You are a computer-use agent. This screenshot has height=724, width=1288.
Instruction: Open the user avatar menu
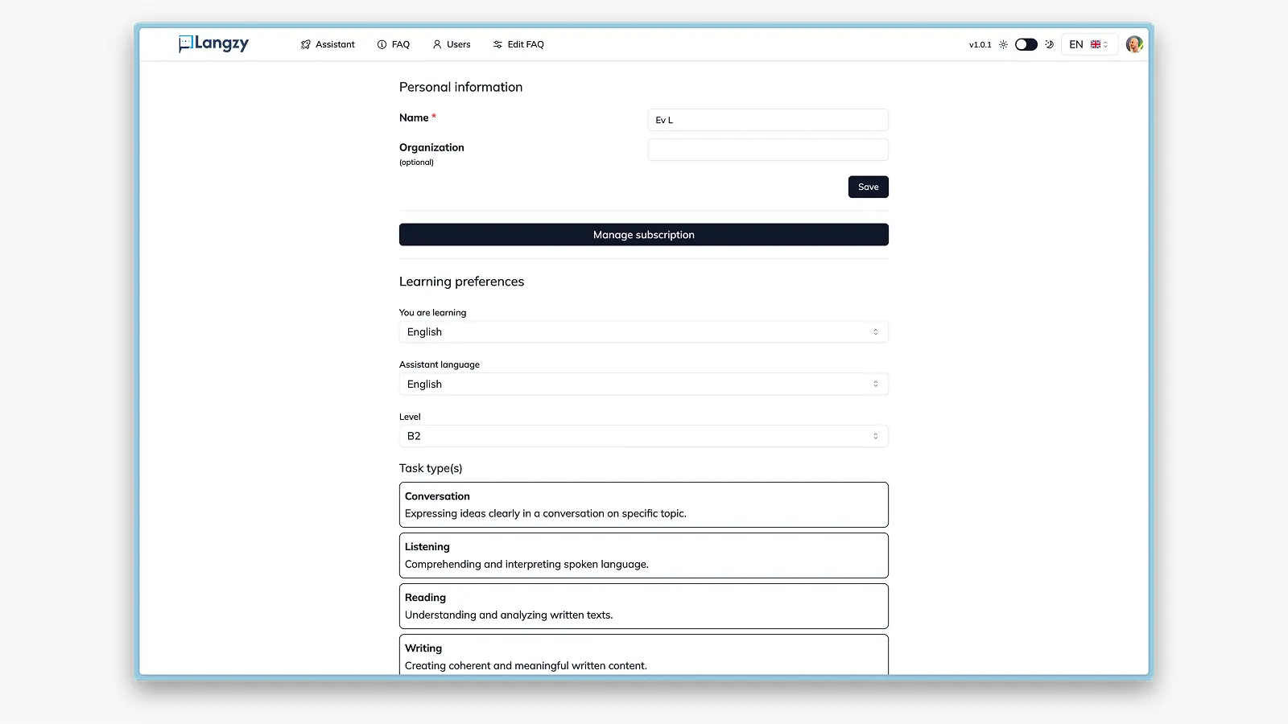pos(1134,44)
